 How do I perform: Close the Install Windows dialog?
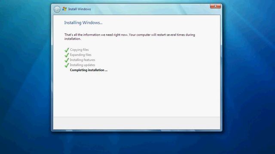(215, 6)
